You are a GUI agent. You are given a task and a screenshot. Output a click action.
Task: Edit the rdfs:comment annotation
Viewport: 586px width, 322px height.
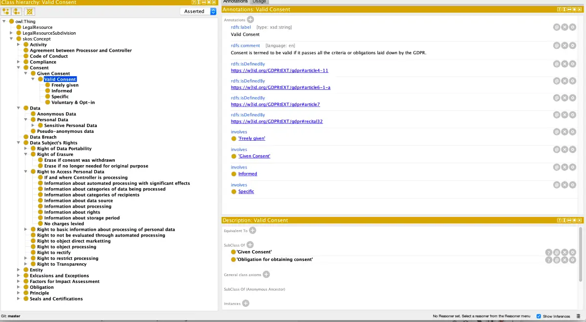pyautogui.click(x=572, y=45)
